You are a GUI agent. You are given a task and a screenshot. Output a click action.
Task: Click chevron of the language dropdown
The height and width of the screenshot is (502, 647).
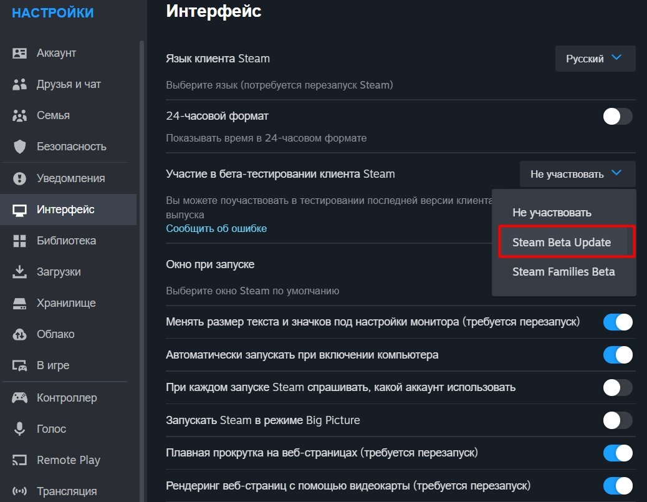[x=616, y=57]
